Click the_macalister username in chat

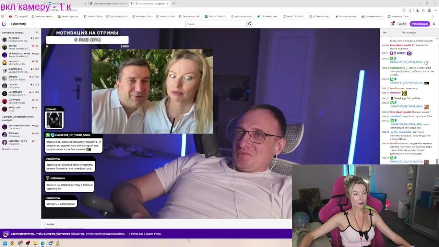(x=402, y=132)
